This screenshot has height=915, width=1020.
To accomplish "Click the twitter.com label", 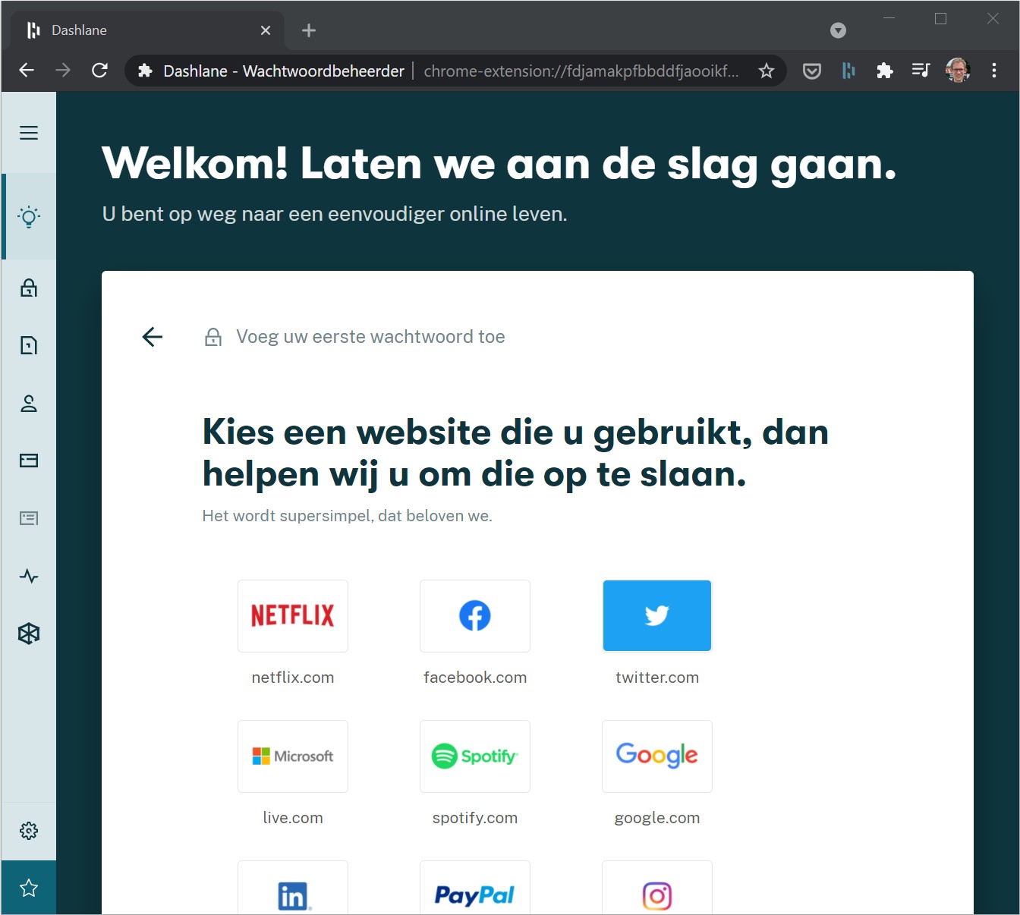I will pyautogui.click(x=657, y=678).
